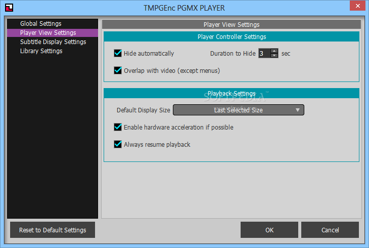
Task: Disable Always resume playback
Action: point(118,144)
